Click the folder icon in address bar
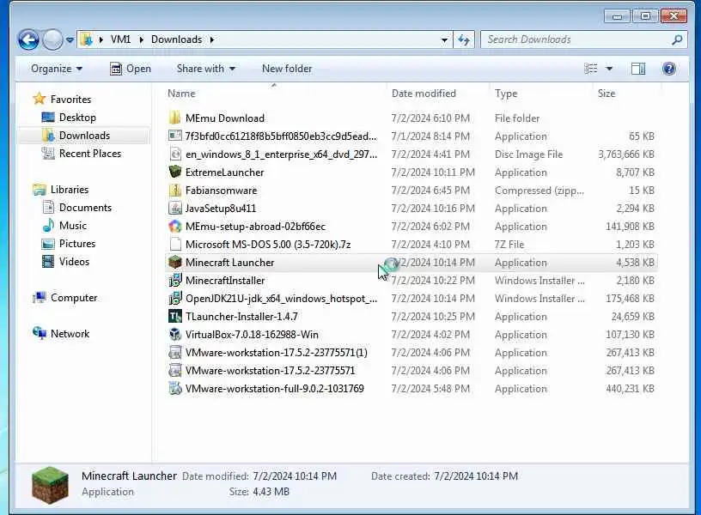The height and width of the screenshot is (515, 701). click(86, 39)
